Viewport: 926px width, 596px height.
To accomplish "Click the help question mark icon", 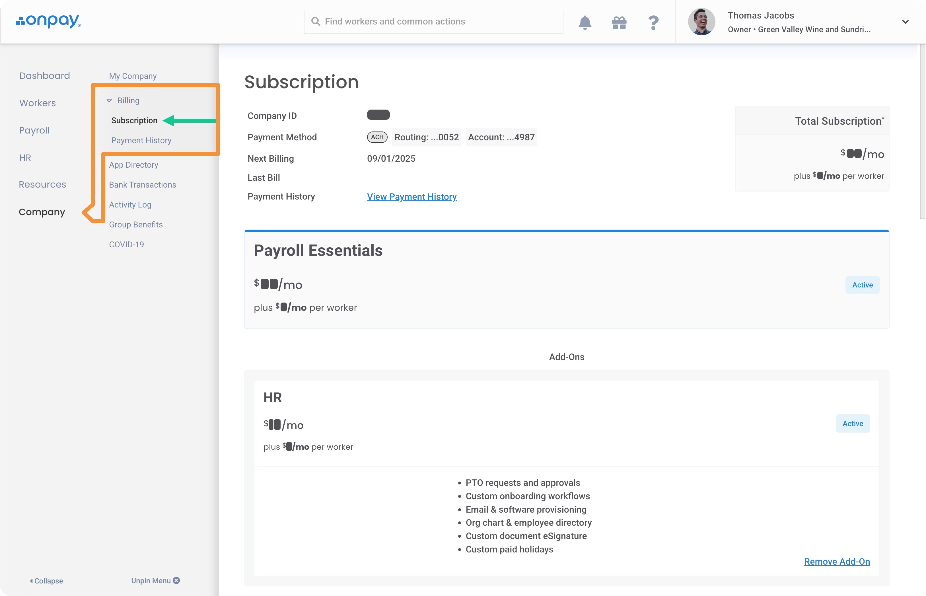I will [653, 22].
